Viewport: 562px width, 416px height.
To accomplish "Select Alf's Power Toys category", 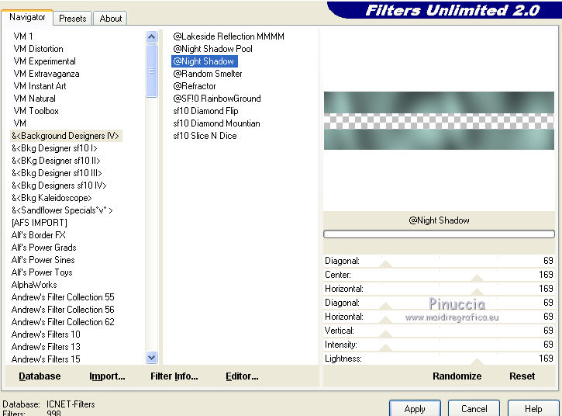I will [x=42, y=272].
